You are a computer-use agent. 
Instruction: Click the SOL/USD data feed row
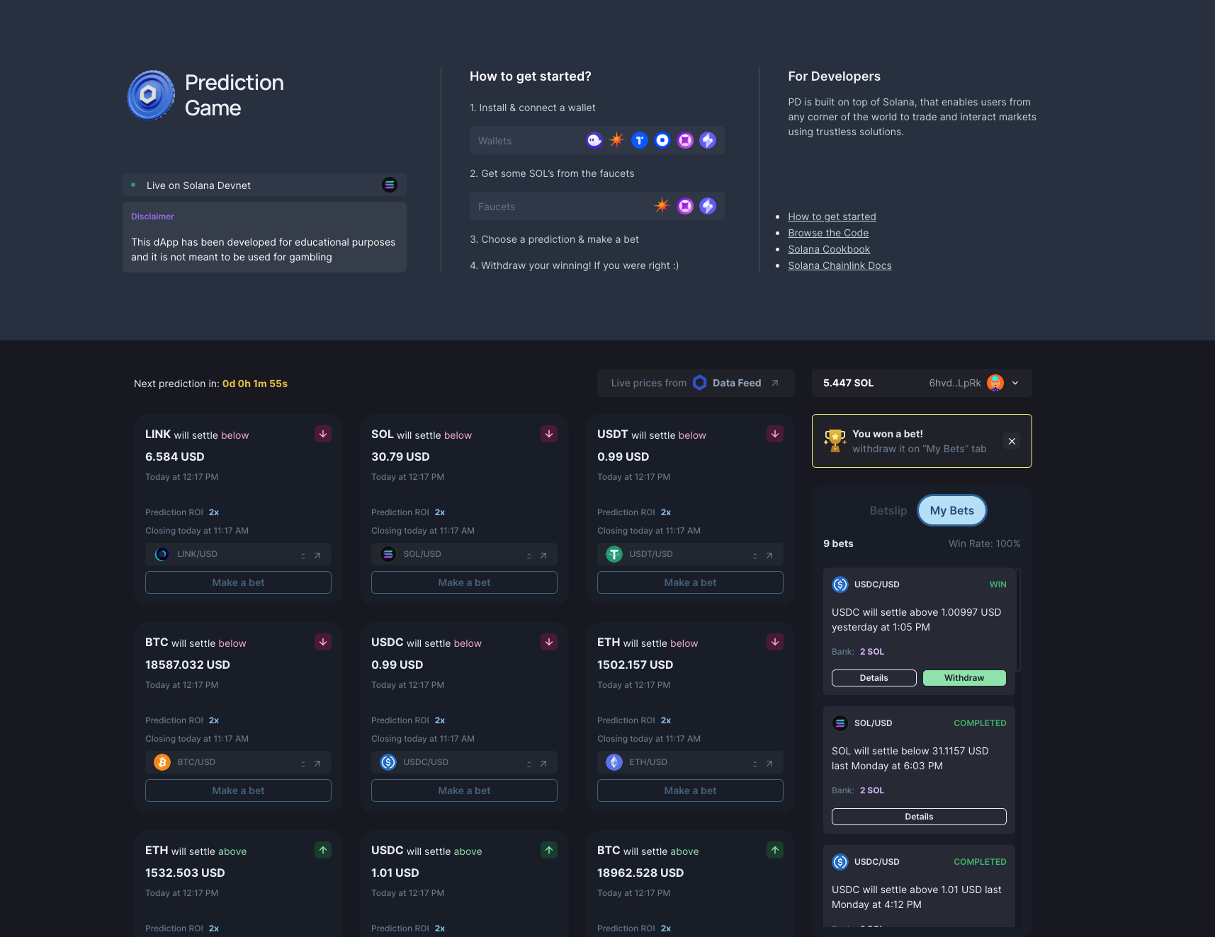click(x=464, y=554)
